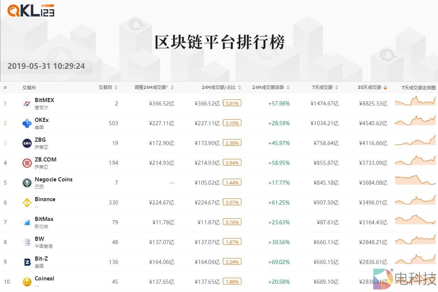Image resolution: width=438 pixels, height=292 pixels.
Task: Open the ZBG exchange logo
Action: pos(27,143)
